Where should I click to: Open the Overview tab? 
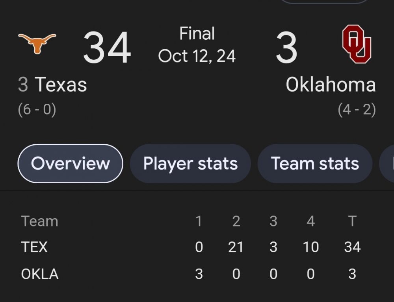70,164
